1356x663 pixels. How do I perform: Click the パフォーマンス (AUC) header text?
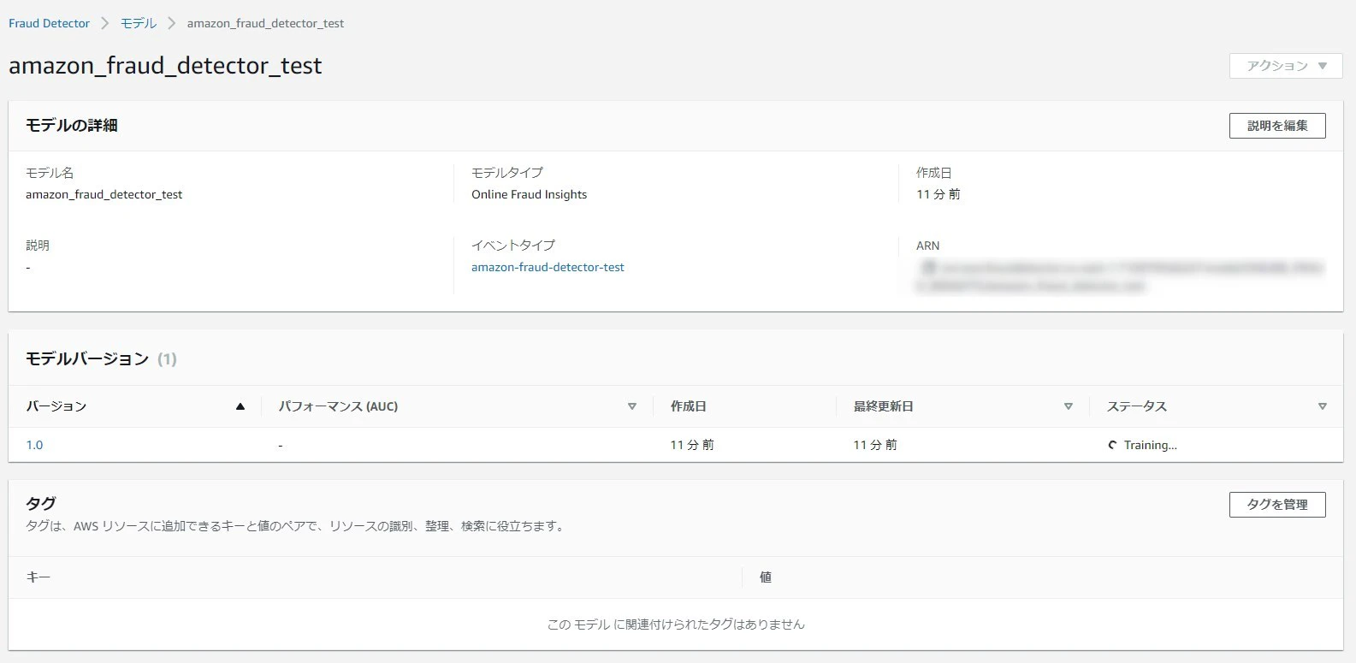pos(339,406)
